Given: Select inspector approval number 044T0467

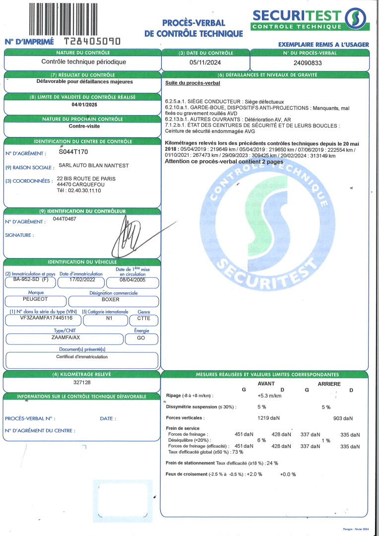Looking at the screenshot, I should click(x=64, y=219).
